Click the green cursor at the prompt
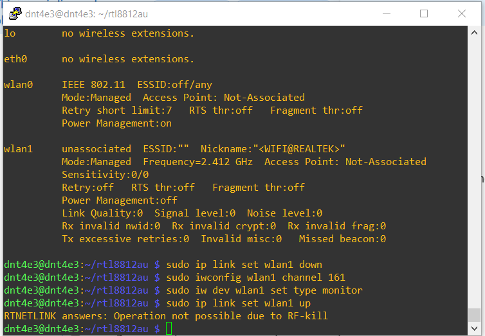This screenshot has width=485, height=336. coord(169,329)
